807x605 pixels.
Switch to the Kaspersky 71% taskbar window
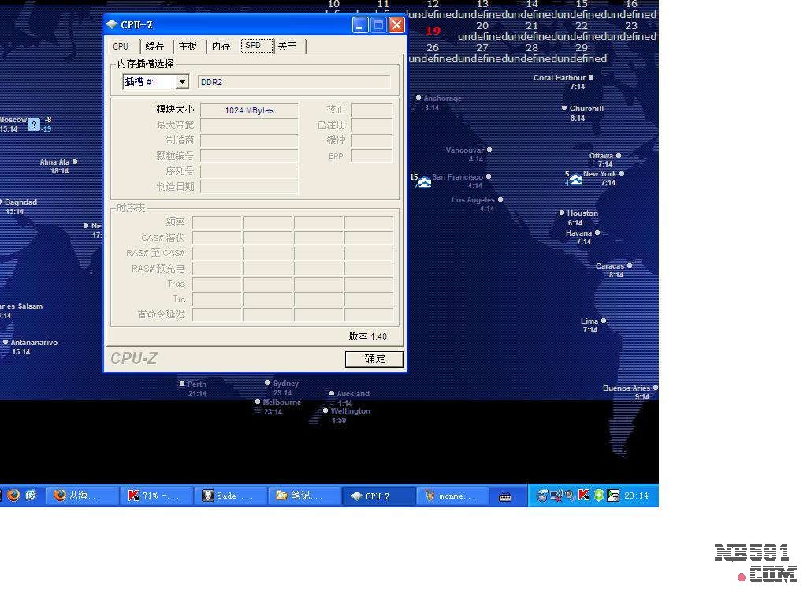point(154,496)
